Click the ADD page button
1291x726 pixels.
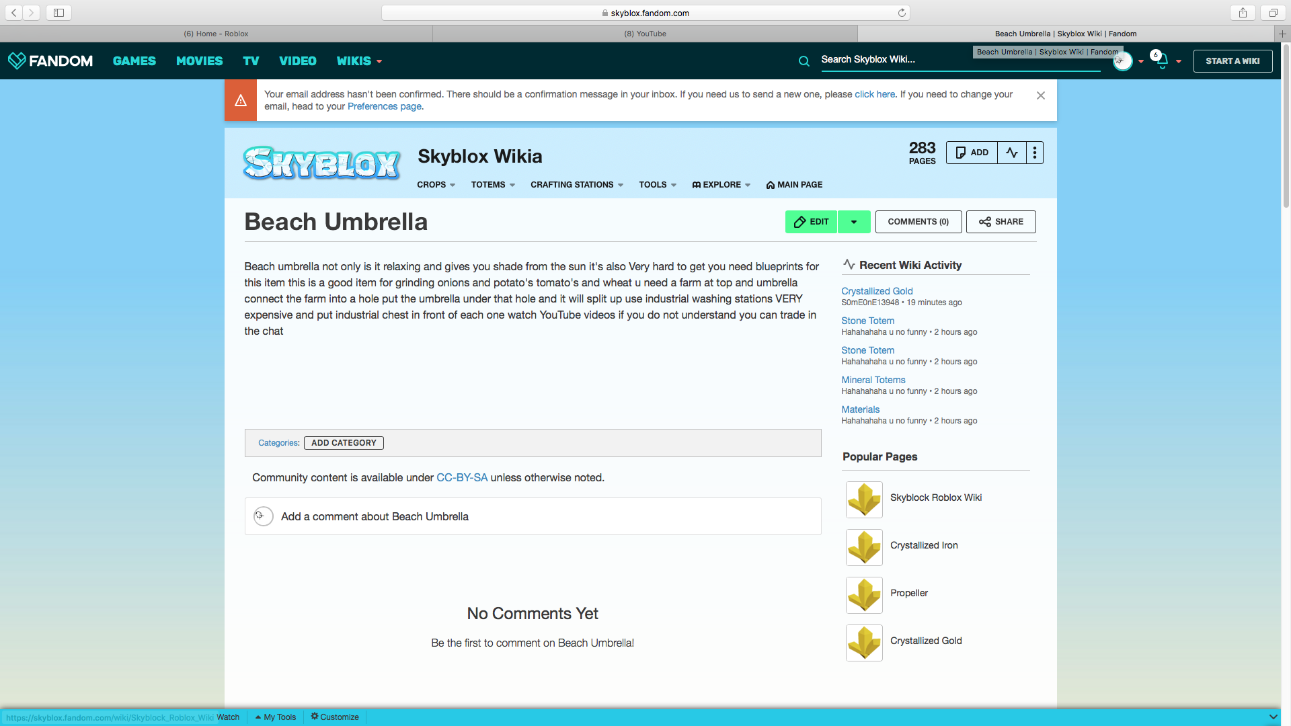[972, 153]
